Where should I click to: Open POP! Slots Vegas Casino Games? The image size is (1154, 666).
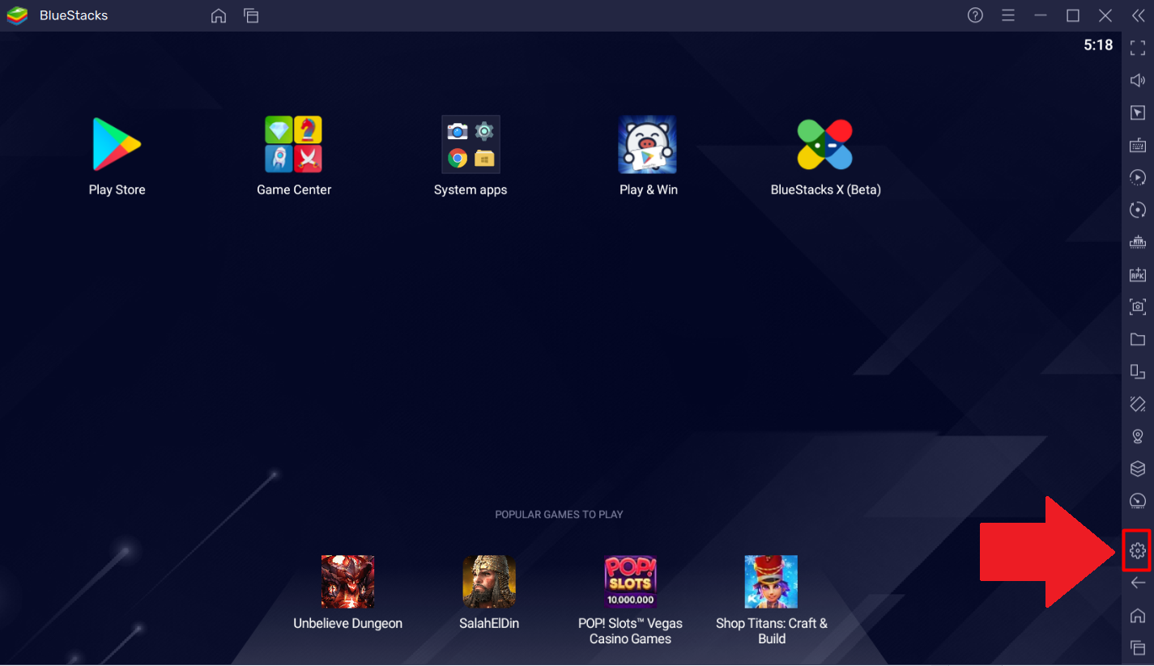[x=630, y=581]
